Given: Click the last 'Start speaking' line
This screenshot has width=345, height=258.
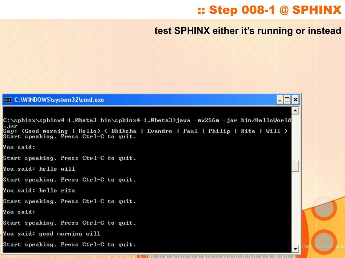Looking at the screenshot, I should [69, 245].
